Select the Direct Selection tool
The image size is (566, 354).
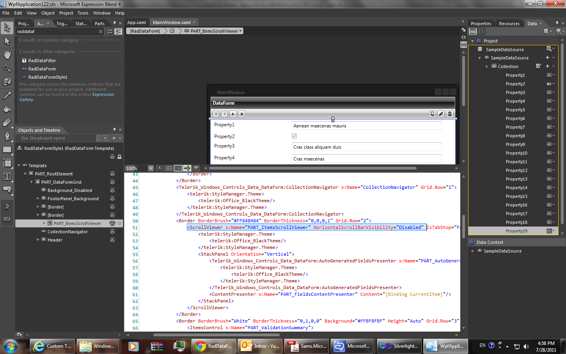pyautogui.click(x=7, y=41)
